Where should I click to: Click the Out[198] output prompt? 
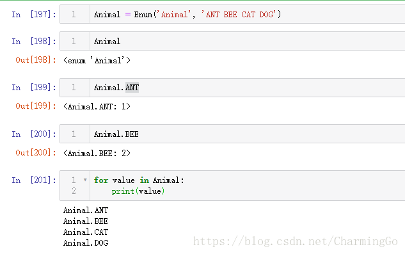(x=36, y=60)
